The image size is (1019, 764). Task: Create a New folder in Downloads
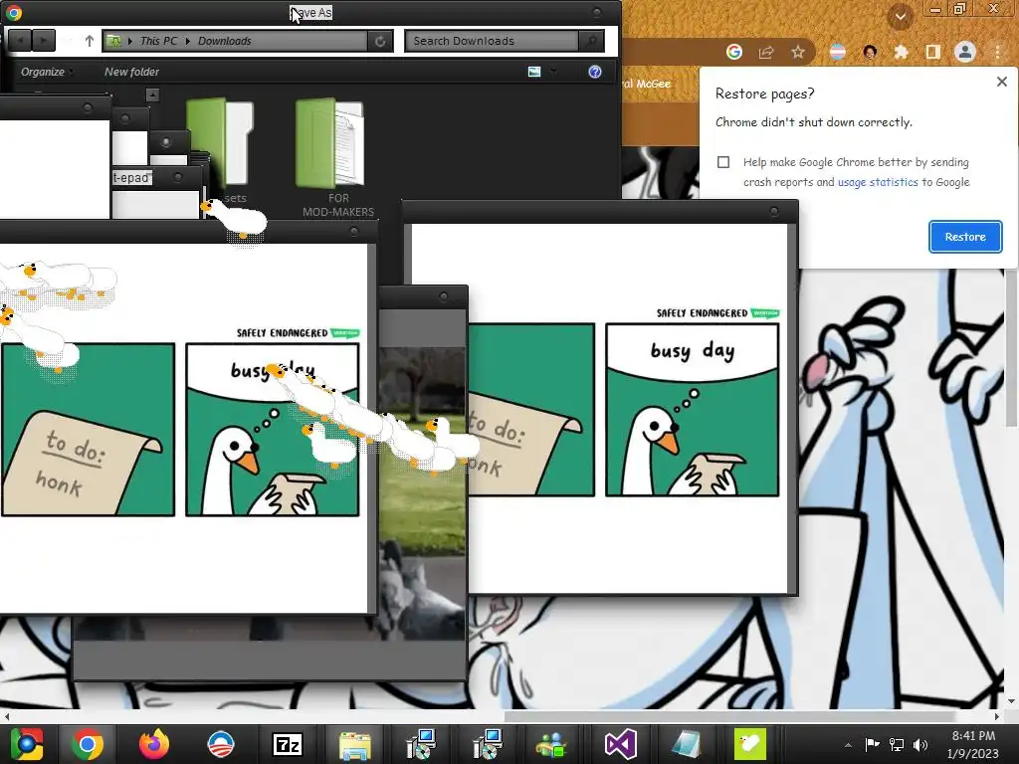(131, 72)
